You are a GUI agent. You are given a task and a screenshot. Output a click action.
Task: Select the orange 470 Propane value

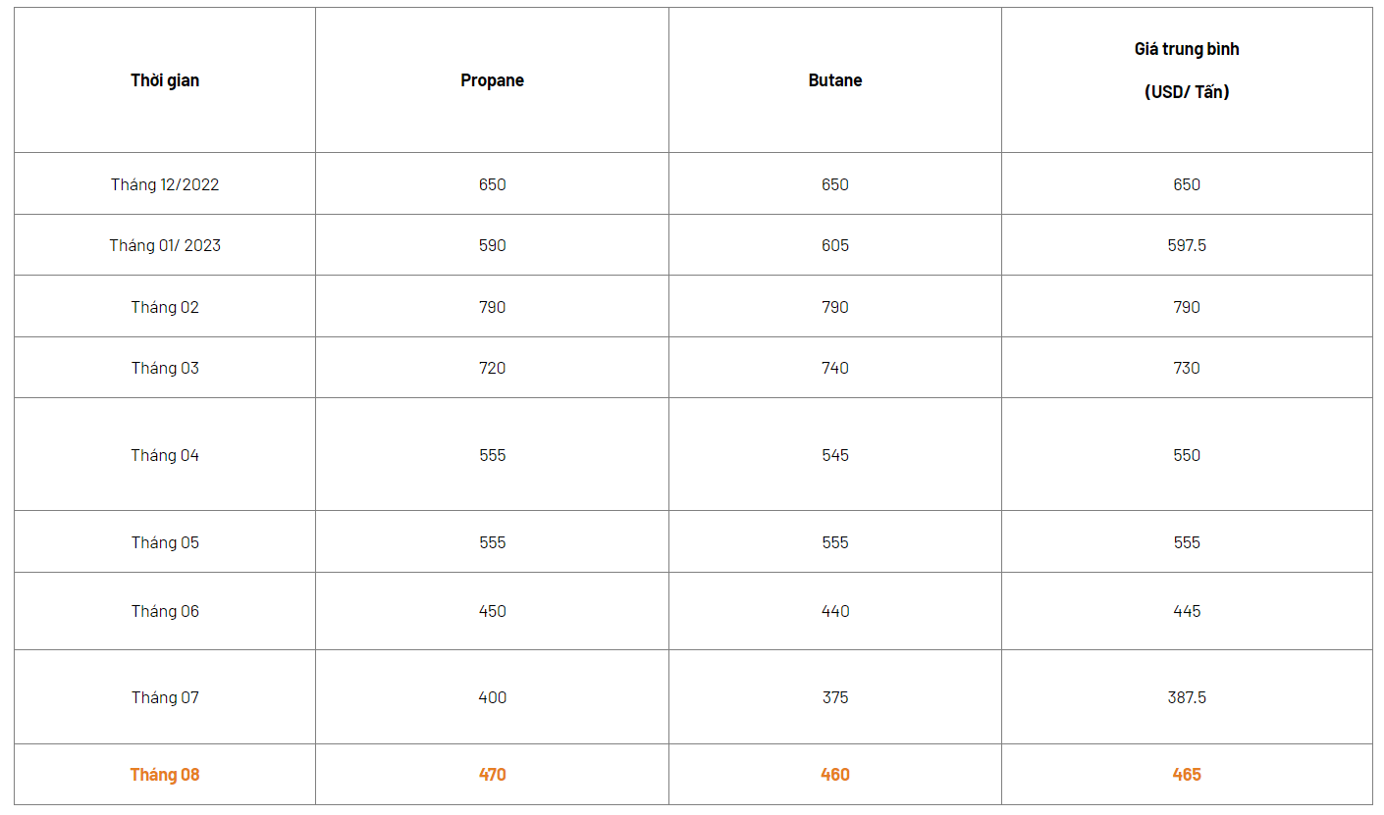pyautogui.click(x=492, y=775)
